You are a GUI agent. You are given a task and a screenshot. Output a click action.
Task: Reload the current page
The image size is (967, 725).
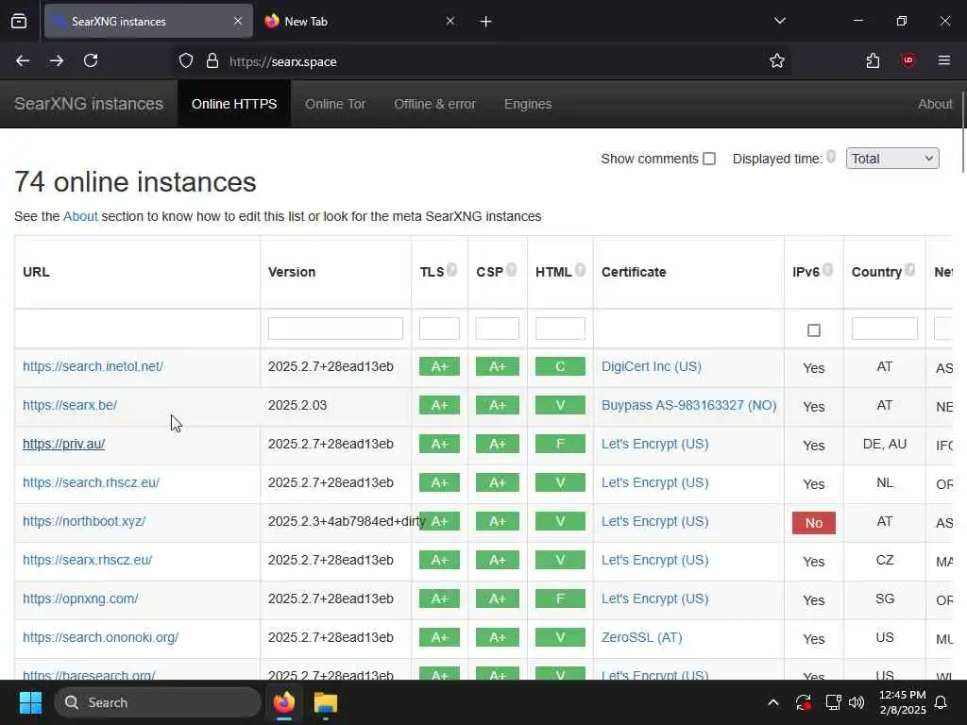tap(91, 60)
